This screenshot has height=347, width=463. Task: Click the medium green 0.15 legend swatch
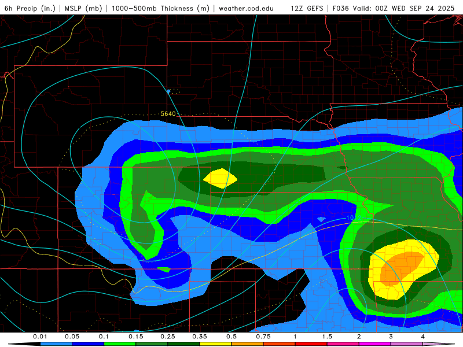tap(152, 344)
